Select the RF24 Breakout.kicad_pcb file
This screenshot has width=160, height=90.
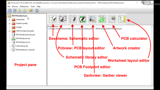(x=25, y=35)
